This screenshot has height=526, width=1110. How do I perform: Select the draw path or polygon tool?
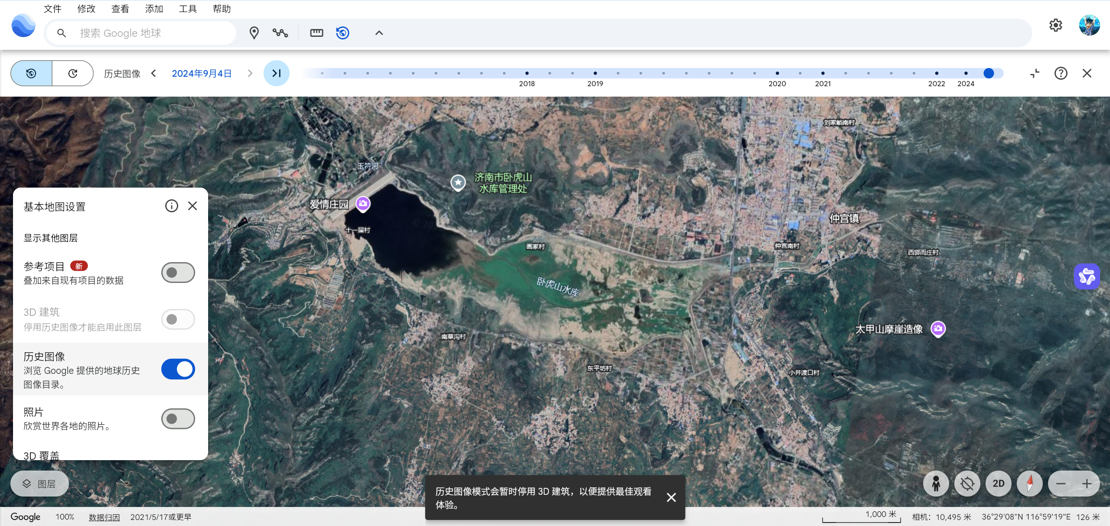click(280, 33)
